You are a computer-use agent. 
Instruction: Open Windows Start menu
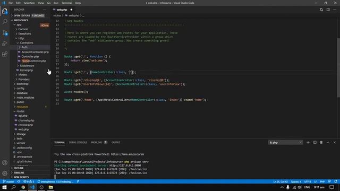click(4, 187)
